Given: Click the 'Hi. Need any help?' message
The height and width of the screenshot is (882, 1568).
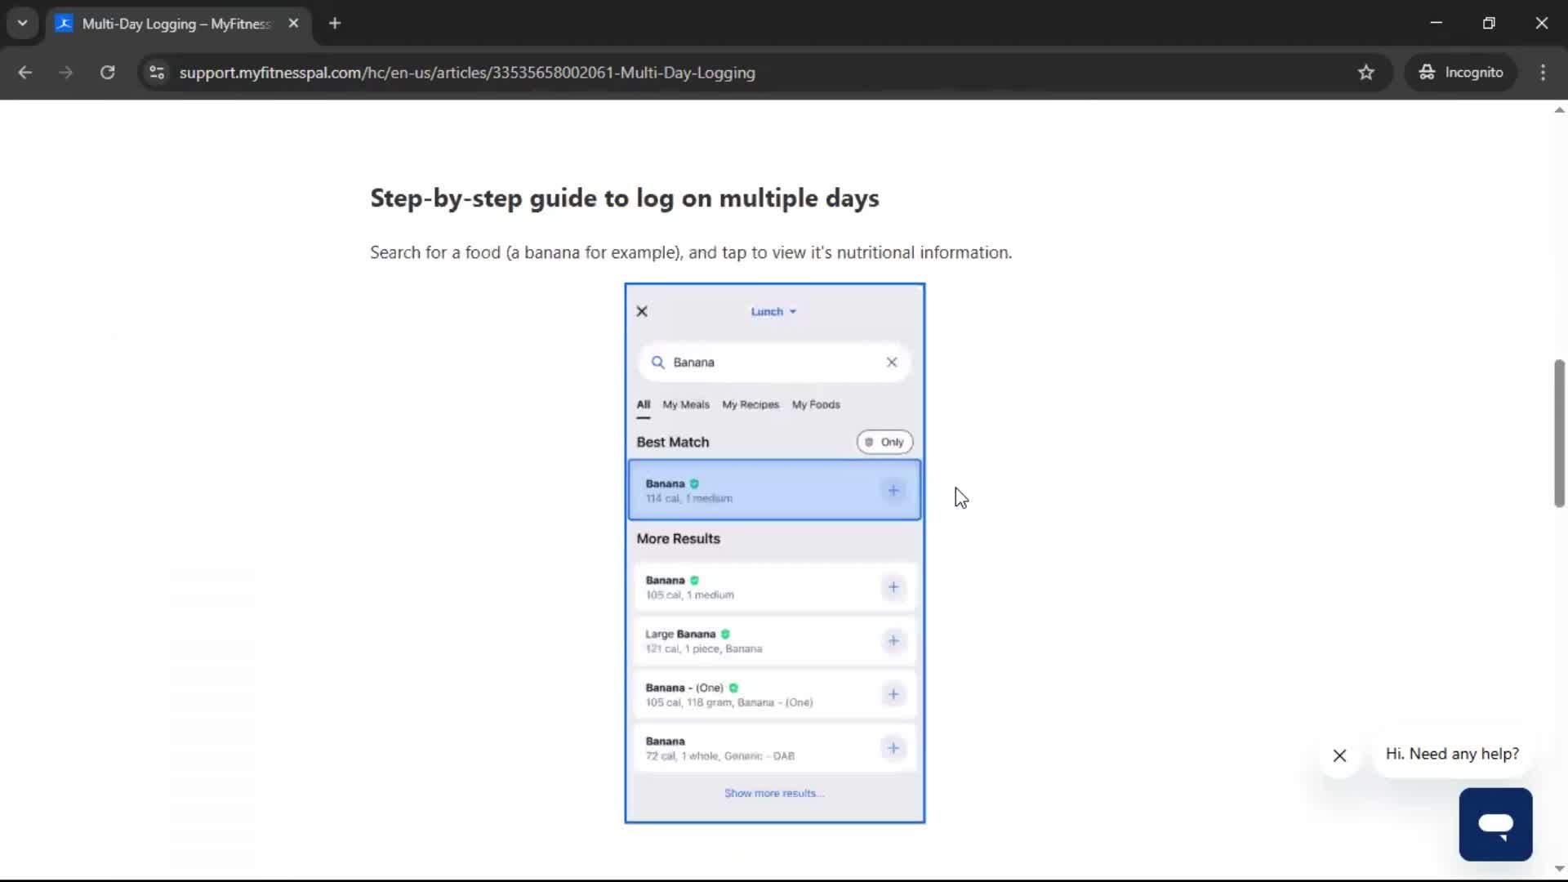Looking at the screenshot, I should point(1452,754).
